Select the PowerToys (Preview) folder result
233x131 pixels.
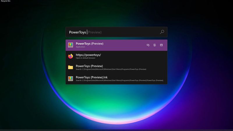pos(116,68)
